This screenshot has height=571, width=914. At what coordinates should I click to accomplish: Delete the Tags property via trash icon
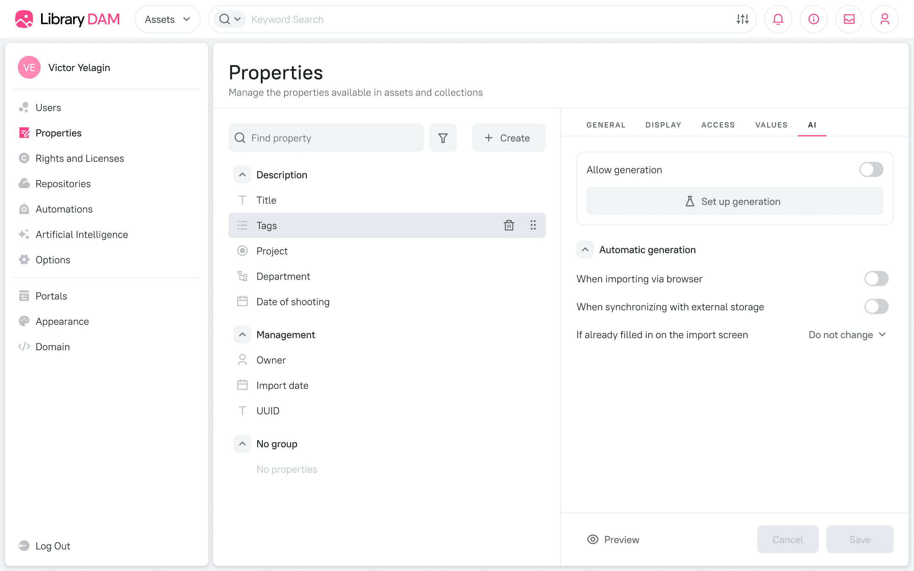pos(509,225)
